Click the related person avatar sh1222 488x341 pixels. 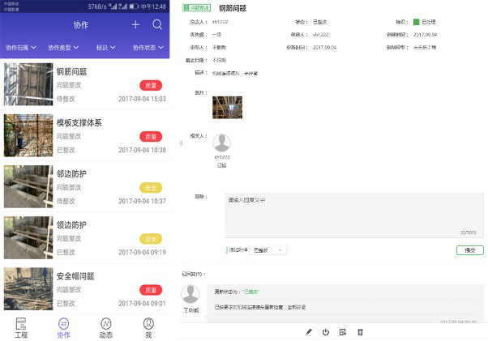pyautogui.click(x=221, y=143)
